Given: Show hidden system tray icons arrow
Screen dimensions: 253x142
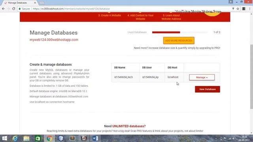Looking at the screenshot, I should pyautogui.click(x=216, y=138).
